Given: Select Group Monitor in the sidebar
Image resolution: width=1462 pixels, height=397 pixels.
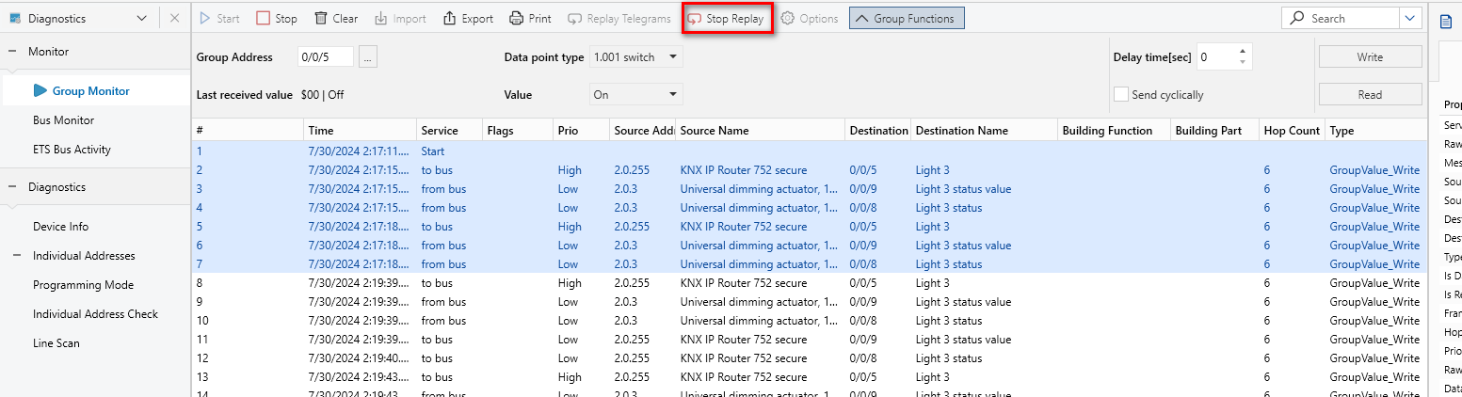Looking at the screenshot, I should [x=90, y=91].
